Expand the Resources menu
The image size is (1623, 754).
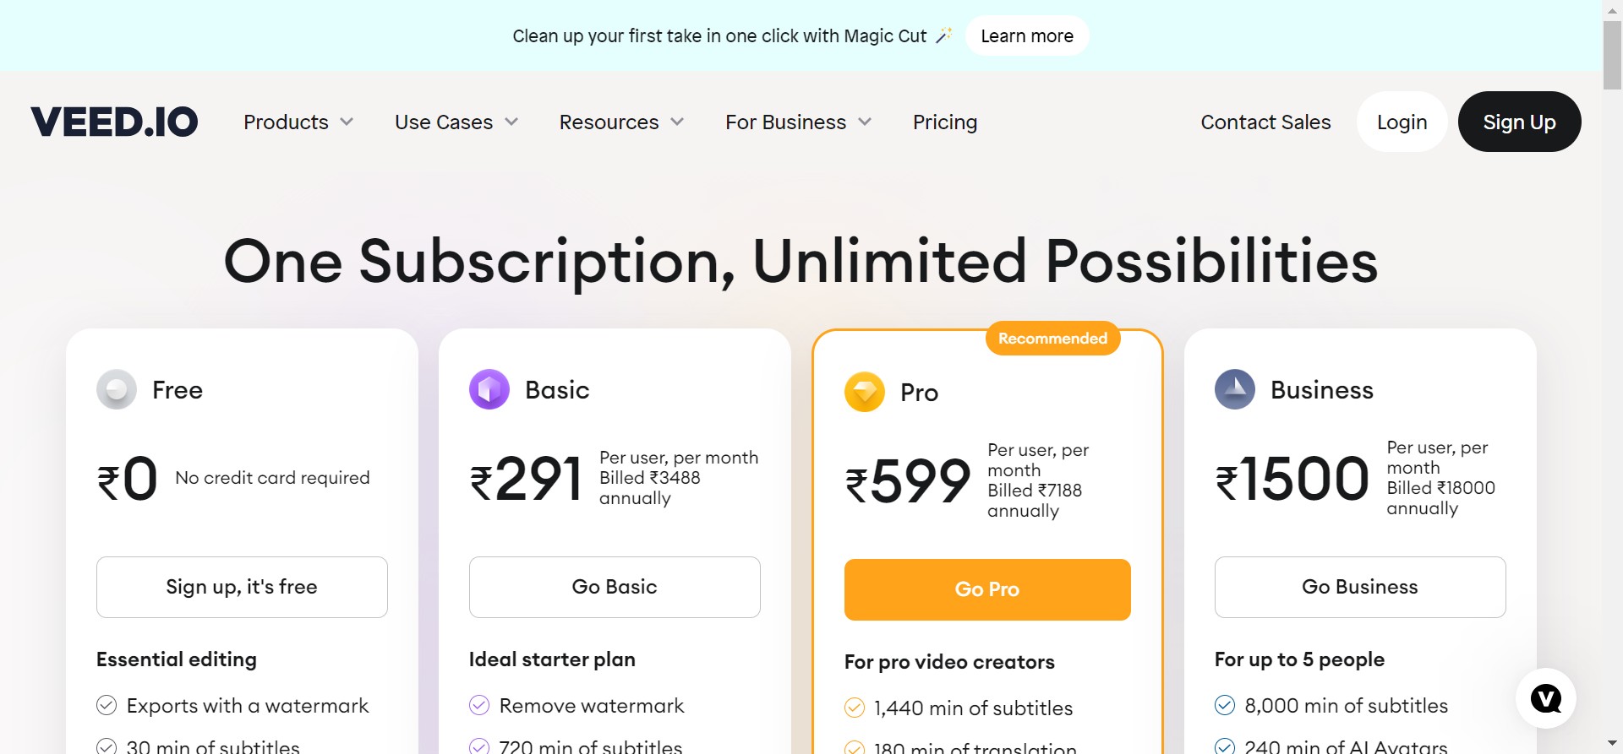pyautogui.click(x=621, y=122)
